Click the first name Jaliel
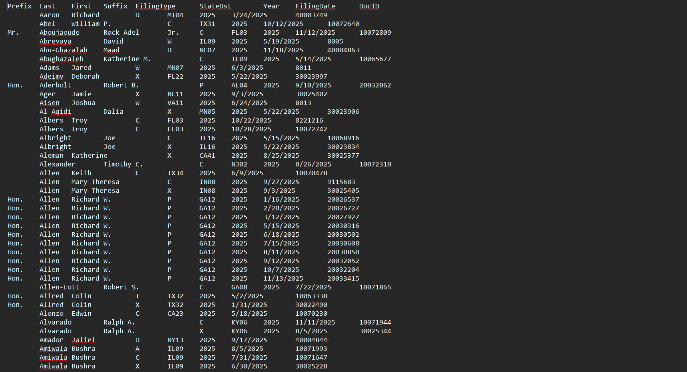687x372 pixels. point(83,340)
